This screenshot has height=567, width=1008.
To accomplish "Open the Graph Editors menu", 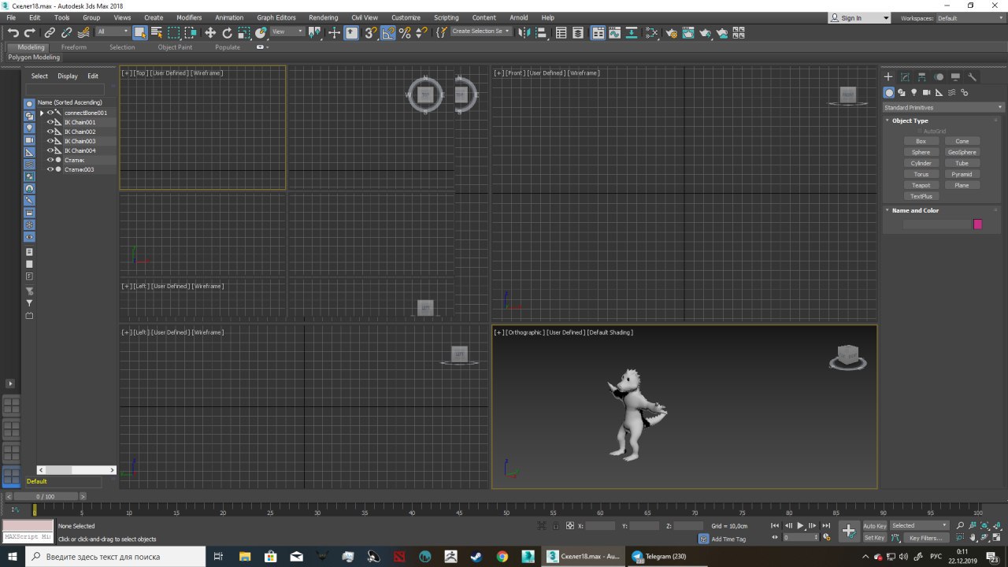I will click(276, 17).
